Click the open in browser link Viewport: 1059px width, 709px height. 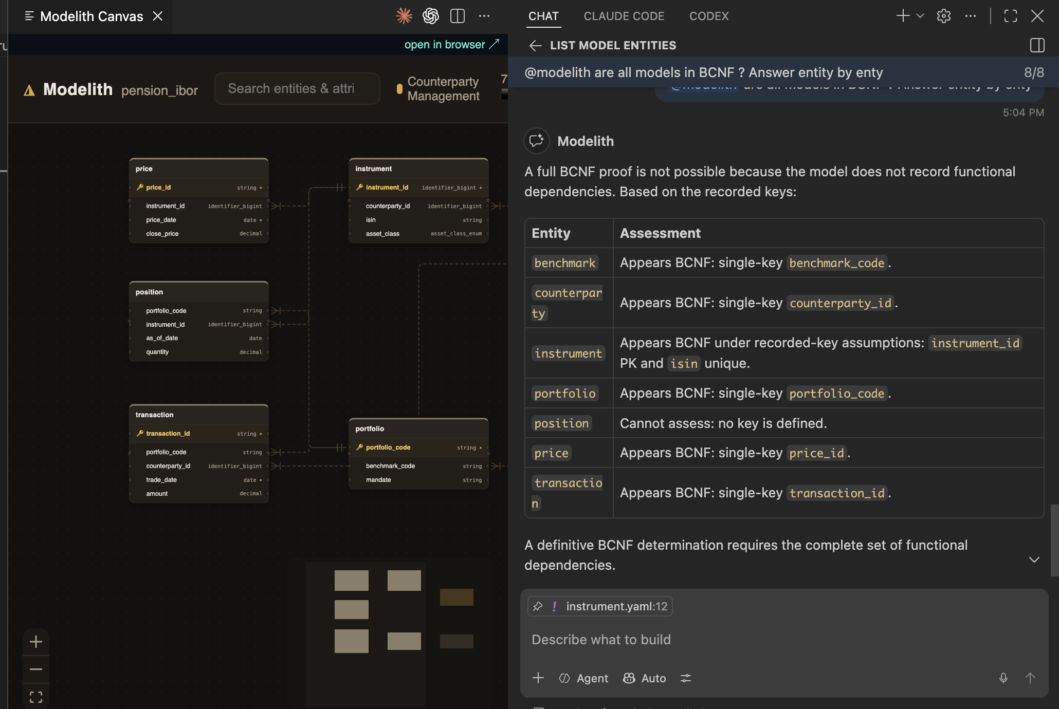pos(451,45)
